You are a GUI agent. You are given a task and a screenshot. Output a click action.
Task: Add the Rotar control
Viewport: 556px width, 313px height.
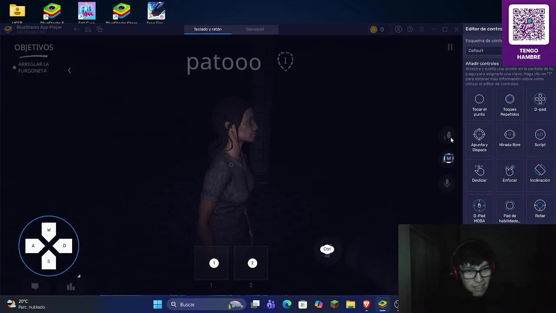(540, 209)
